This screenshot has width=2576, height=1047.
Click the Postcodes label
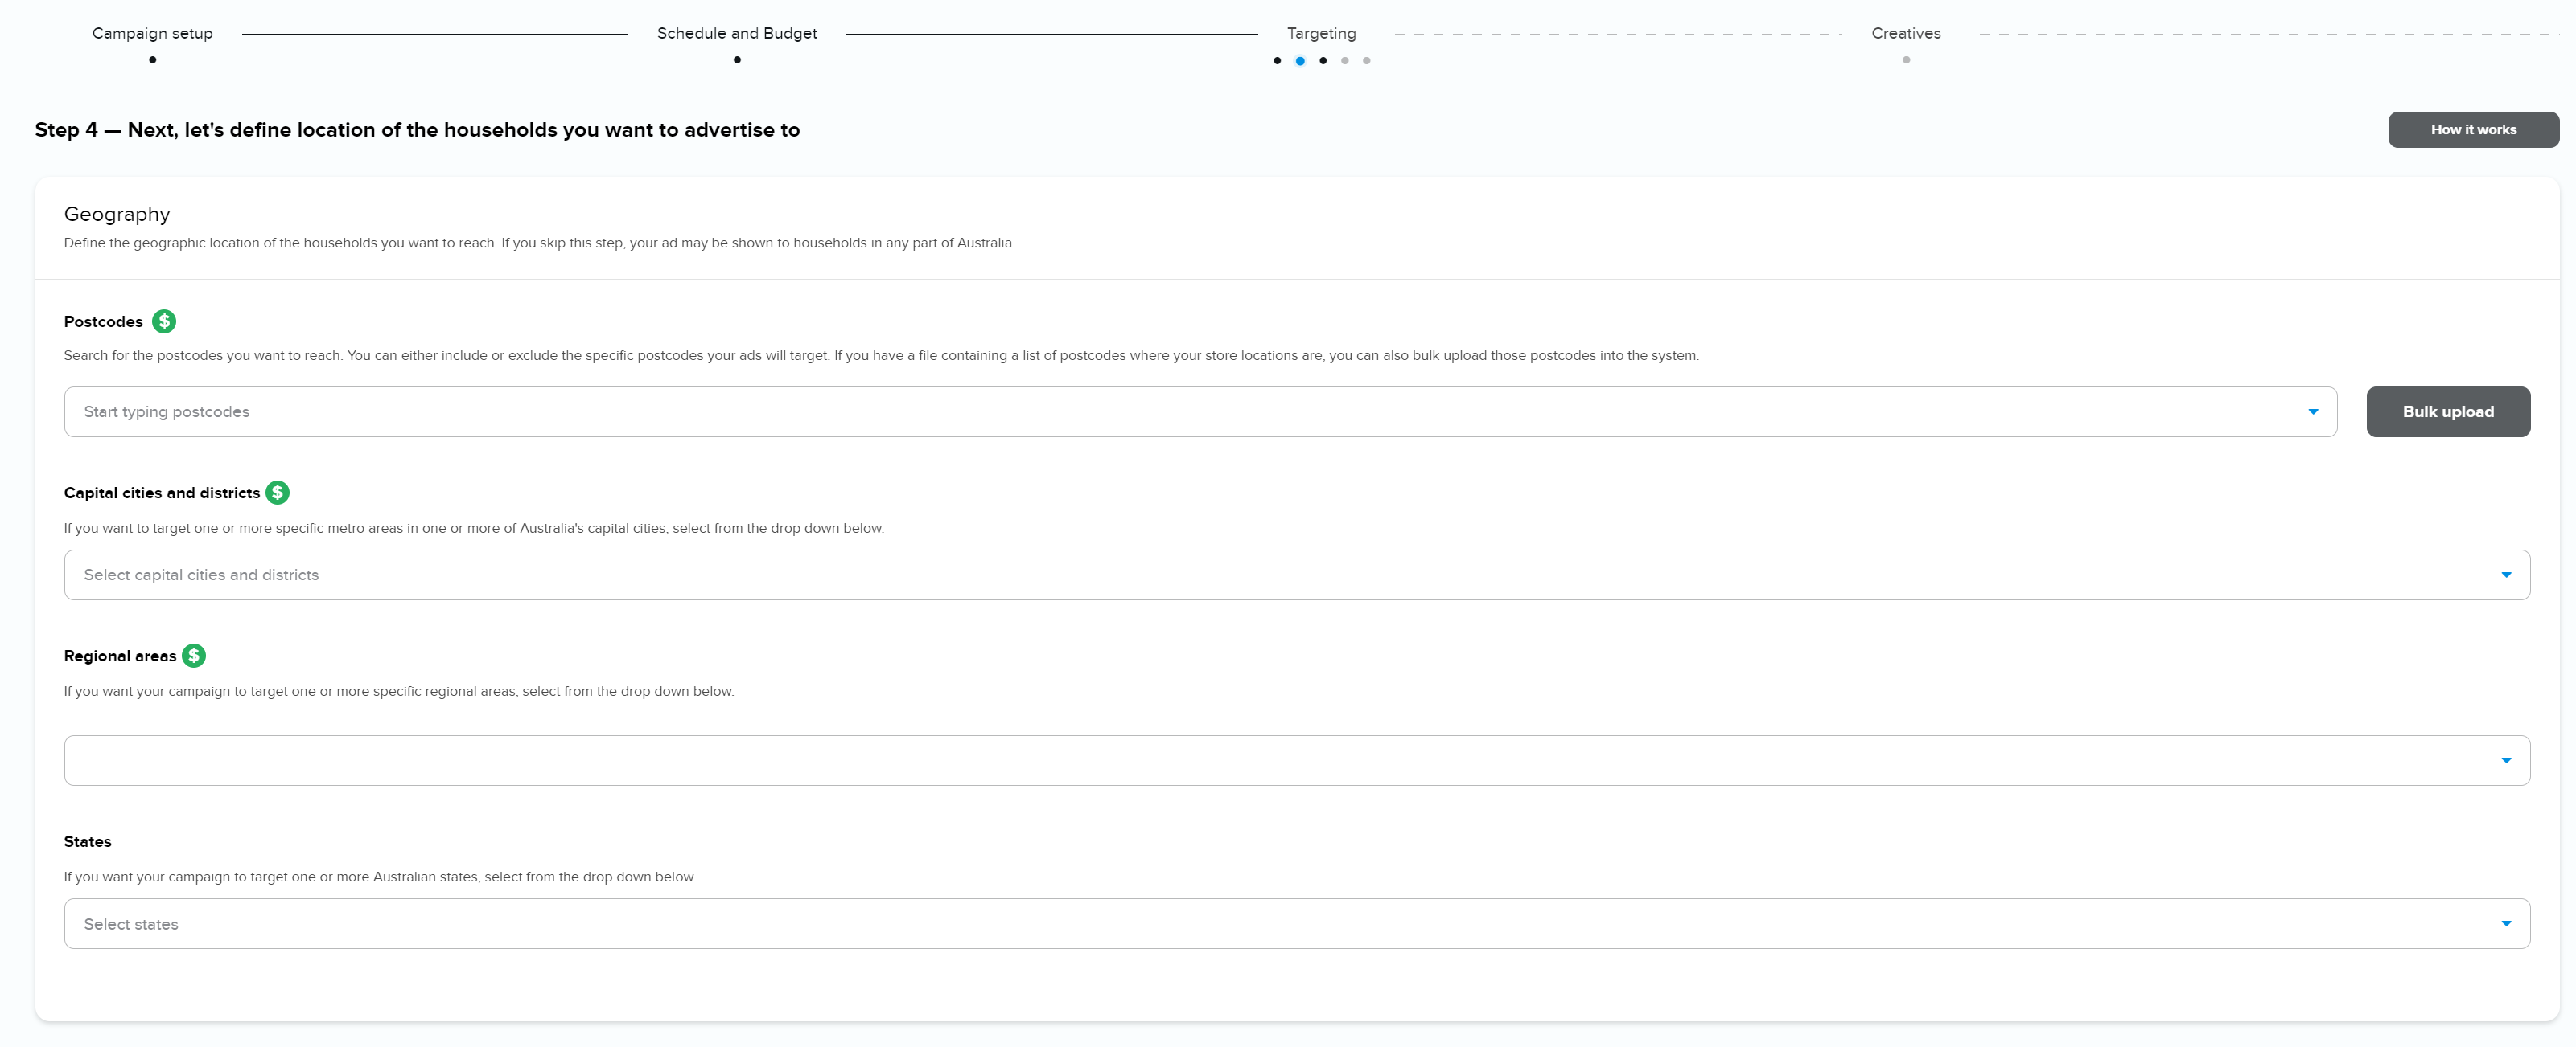[103, 321]
